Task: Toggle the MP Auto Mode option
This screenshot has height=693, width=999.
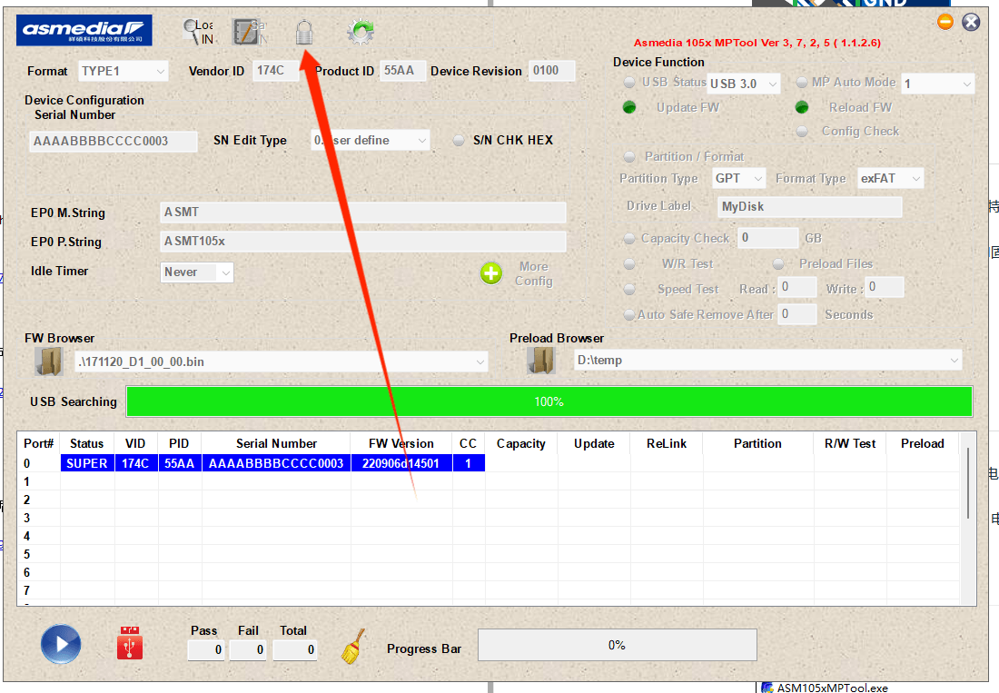Action: 802,82
